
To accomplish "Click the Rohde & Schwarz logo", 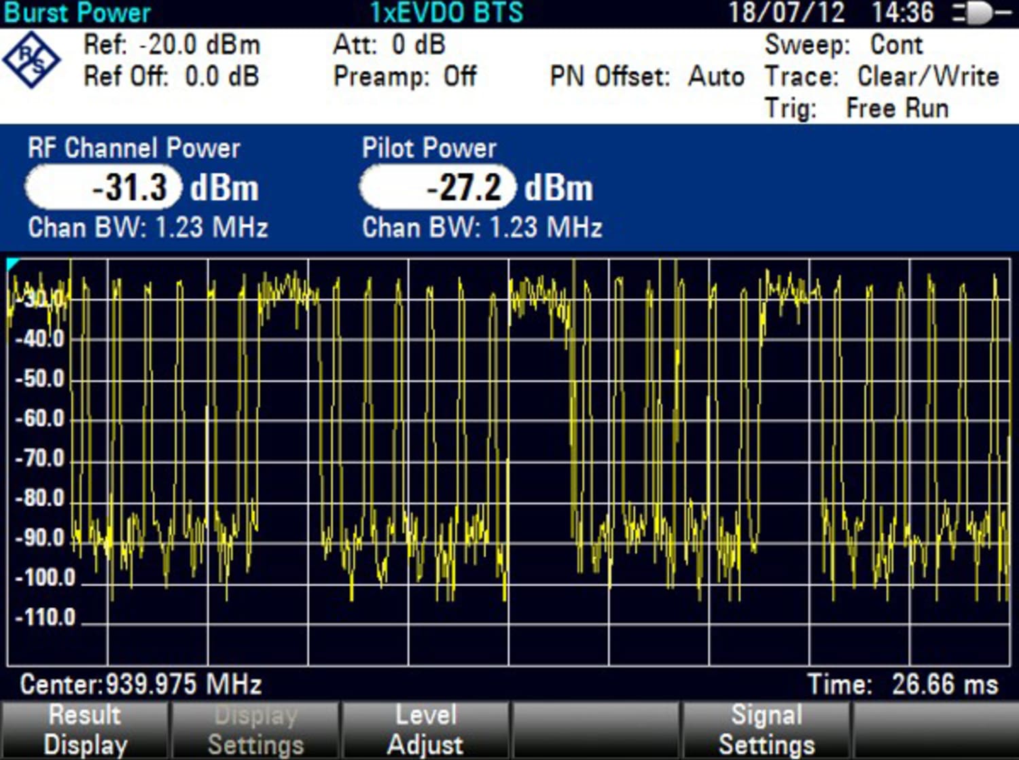I will tap(32, 61).
